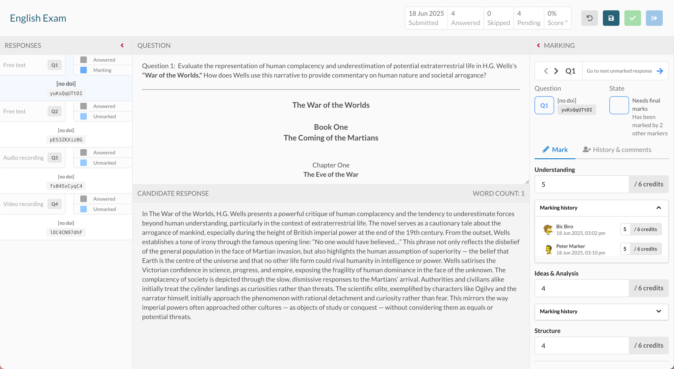Open the History & comments tab

[617, 150]
